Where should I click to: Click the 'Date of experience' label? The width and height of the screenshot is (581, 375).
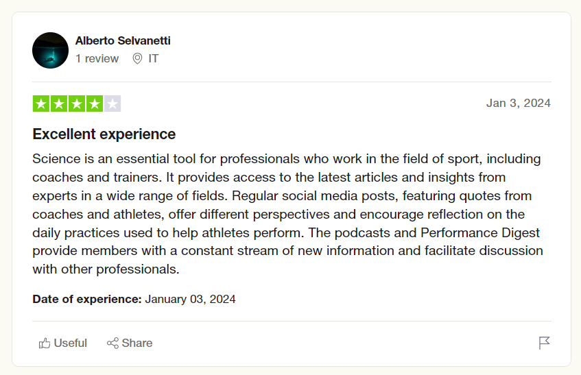pyautogui.click(x=87, y=299)
